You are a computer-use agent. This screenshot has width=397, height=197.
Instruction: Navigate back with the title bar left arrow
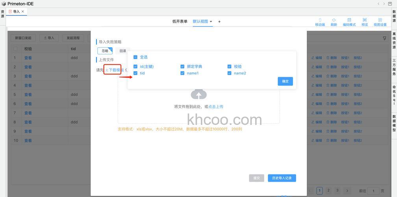(x=378, y=4)
